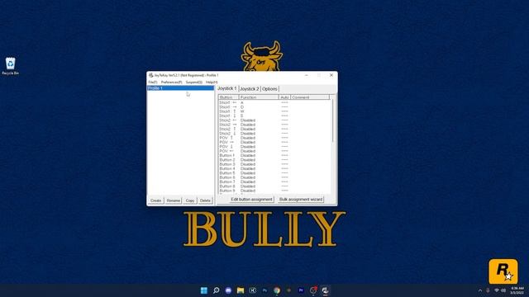
Task: Select Profile 1 in the profile list
Action: click(x=180, y=88)
